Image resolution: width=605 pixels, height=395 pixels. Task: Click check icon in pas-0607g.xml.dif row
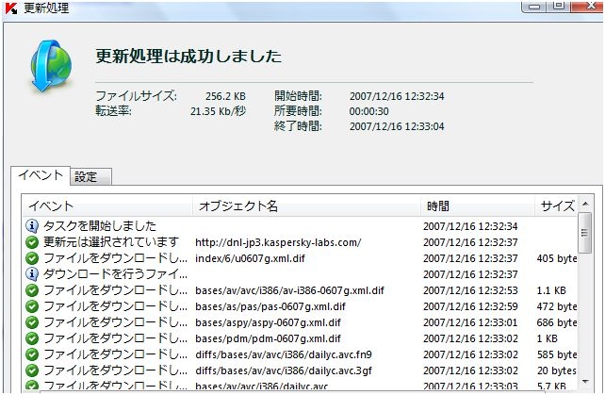tap(32, 306)
